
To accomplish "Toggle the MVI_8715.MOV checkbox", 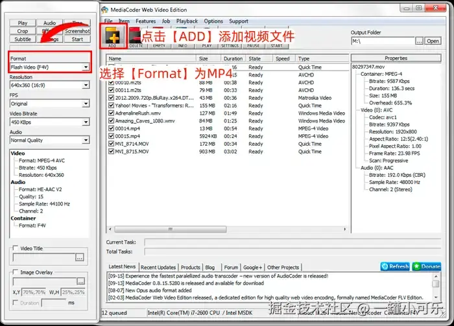I will coord(111,152).
